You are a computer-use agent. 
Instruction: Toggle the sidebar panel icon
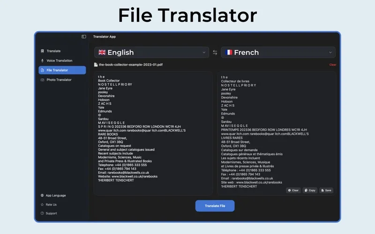(84, 37)
